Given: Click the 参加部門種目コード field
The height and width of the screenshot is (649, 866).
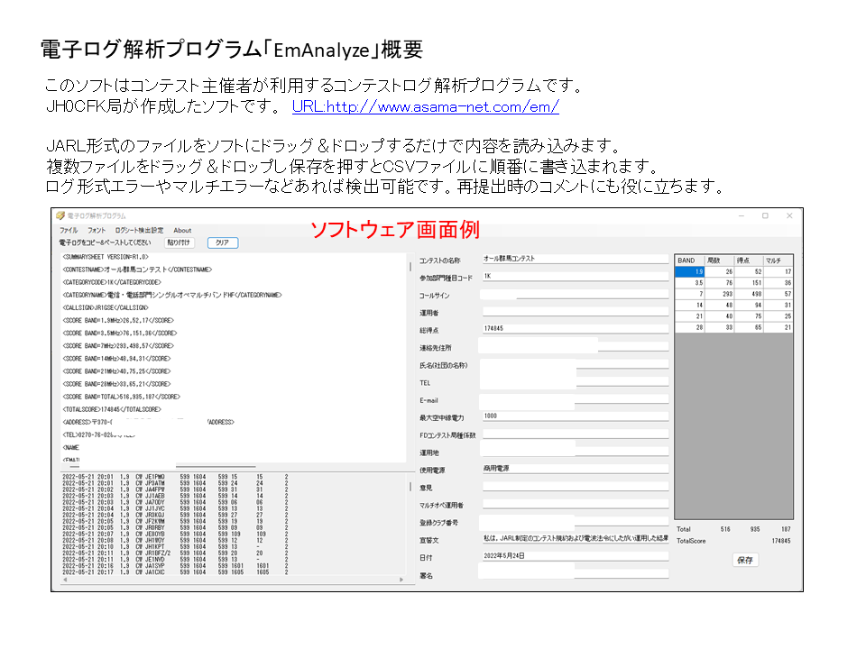Looking at the screenshot, I should 574,276.
